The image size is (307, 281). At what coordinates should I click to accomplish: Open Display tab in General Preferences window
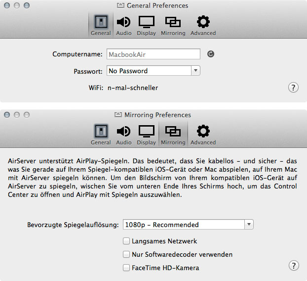(146, 25)
